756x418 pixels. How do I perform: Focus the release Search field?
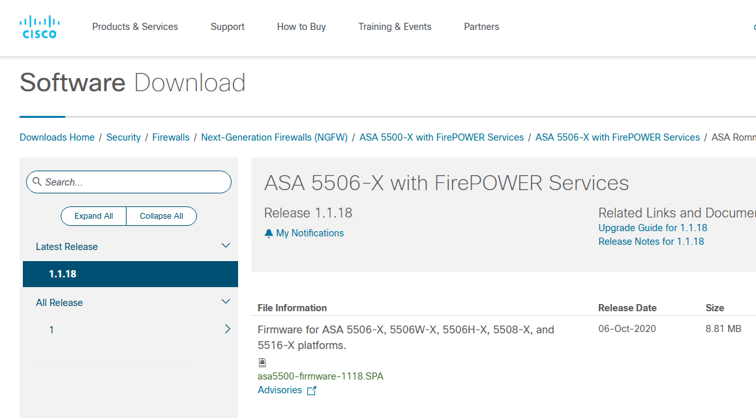(x=129, y=182)
